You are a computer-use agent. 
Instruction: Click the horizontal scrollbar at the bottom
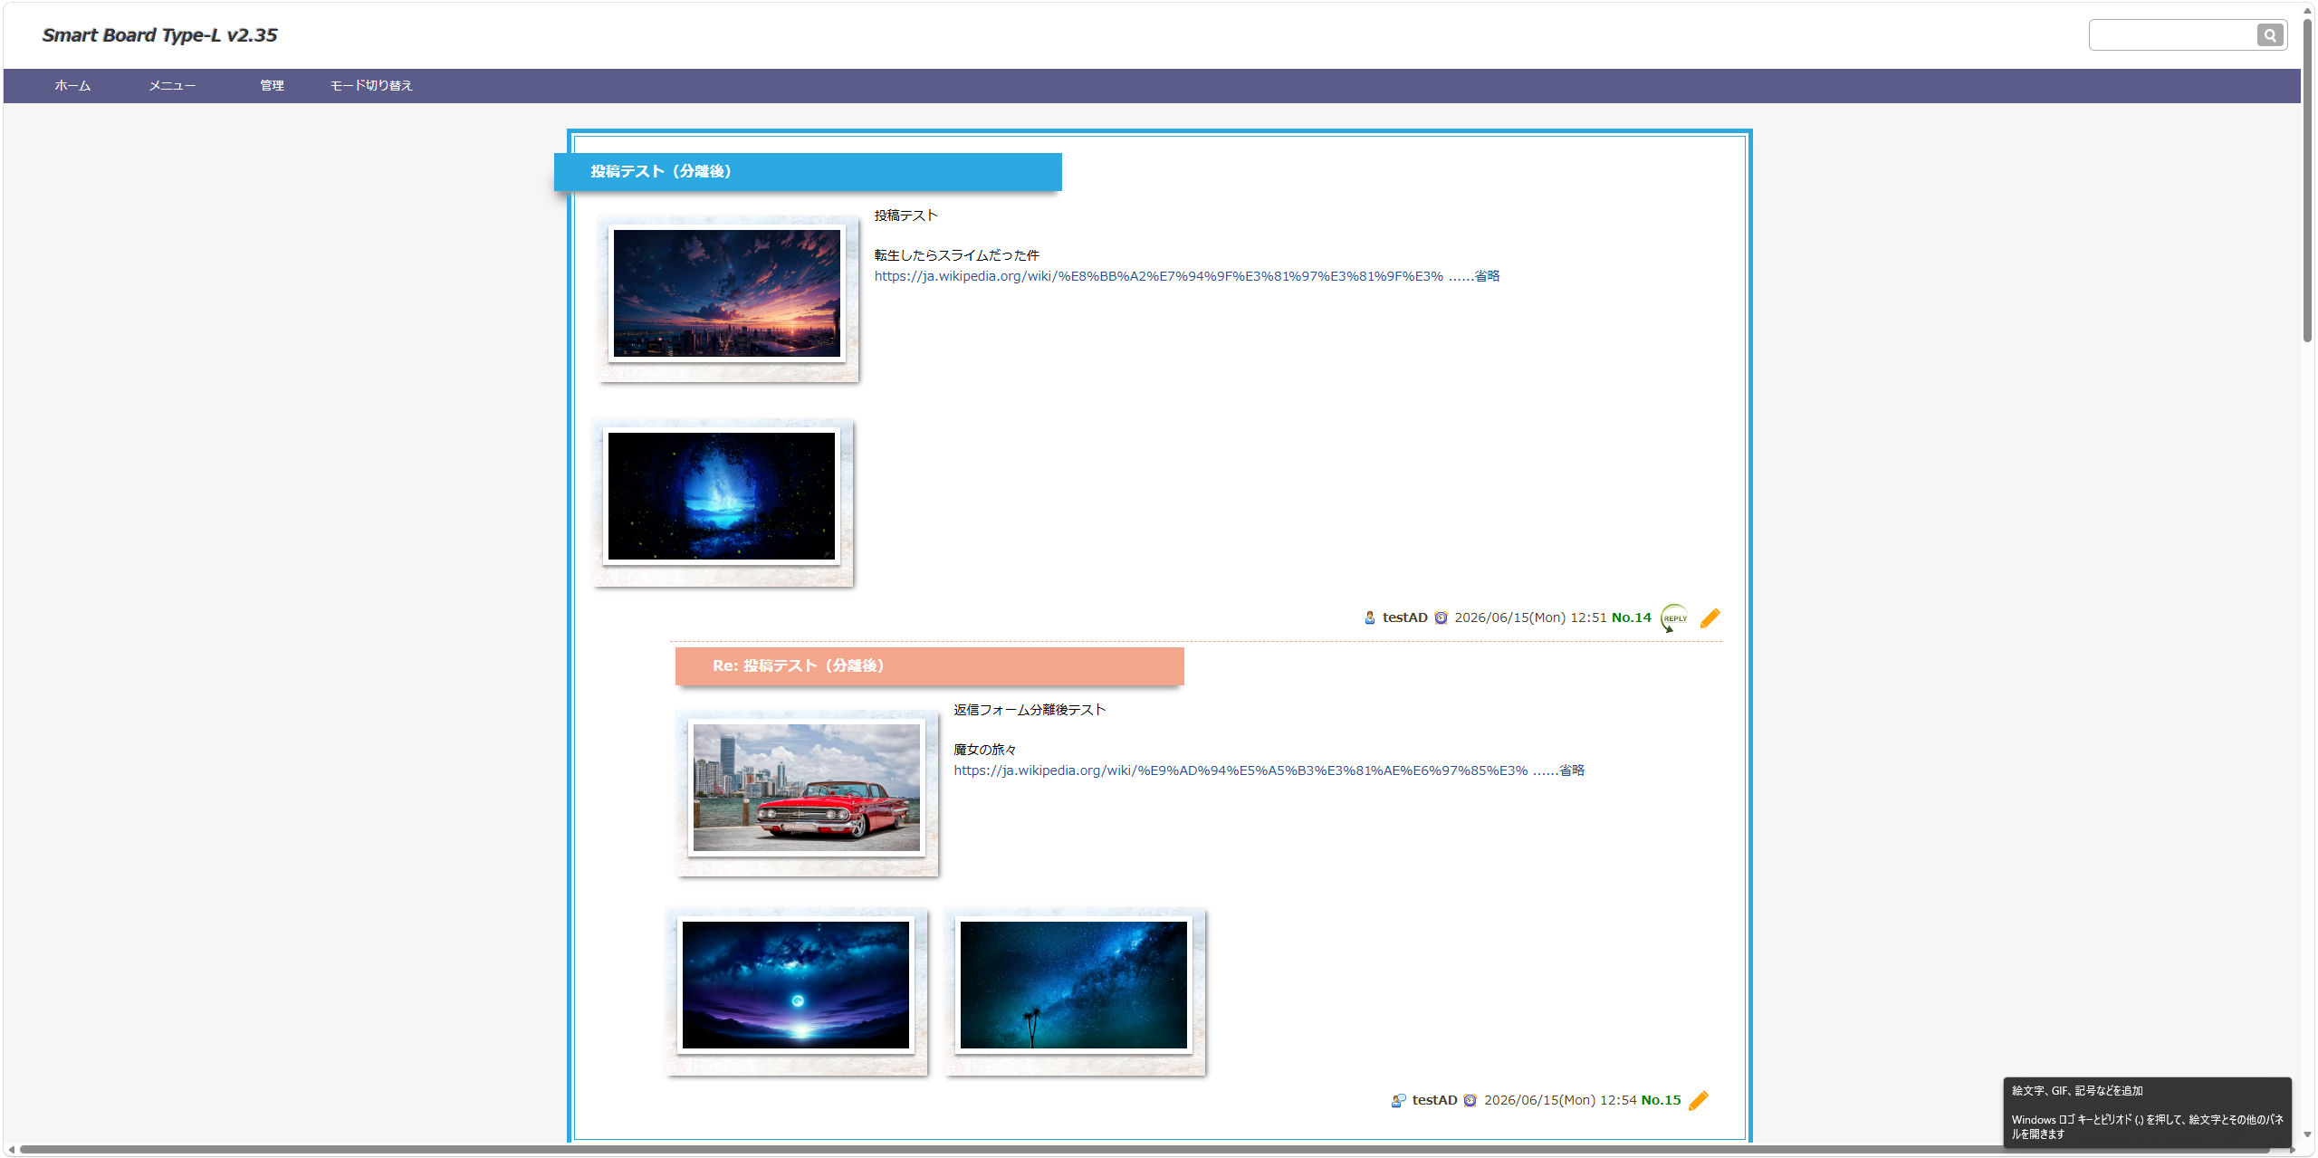[x=1145, y=1150]
